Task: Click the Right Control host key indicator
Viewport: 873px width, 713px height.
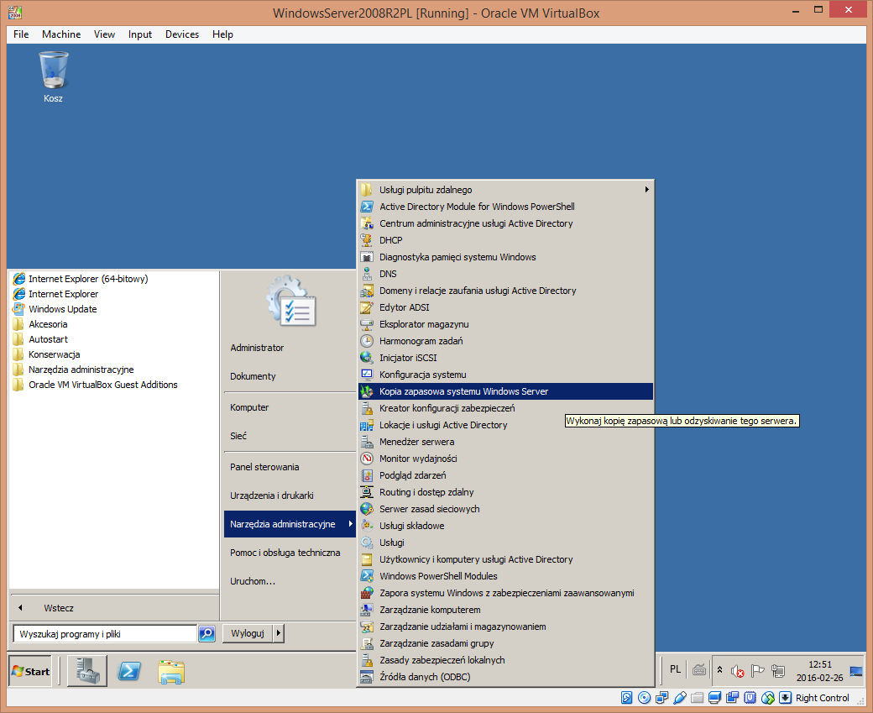Action: click(x=822, y=697)
